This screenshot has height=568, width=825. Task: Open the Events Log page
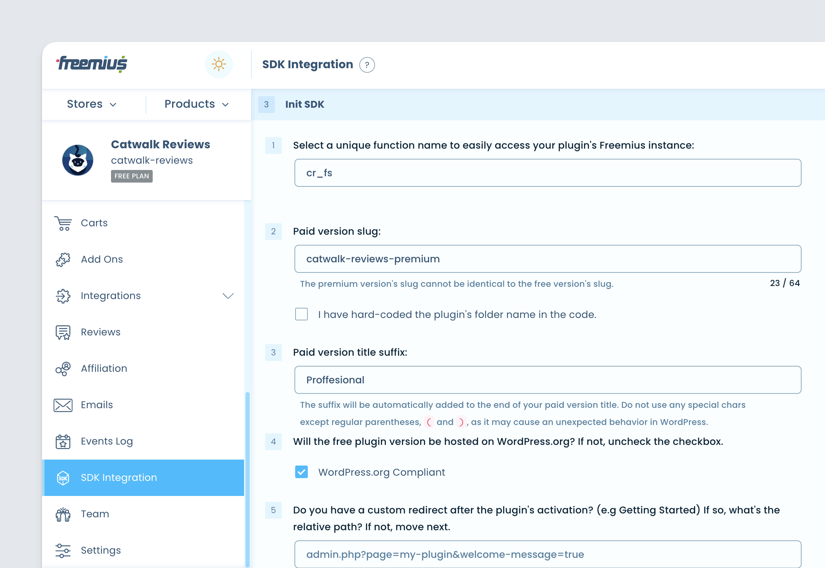[x=143, y=442]
